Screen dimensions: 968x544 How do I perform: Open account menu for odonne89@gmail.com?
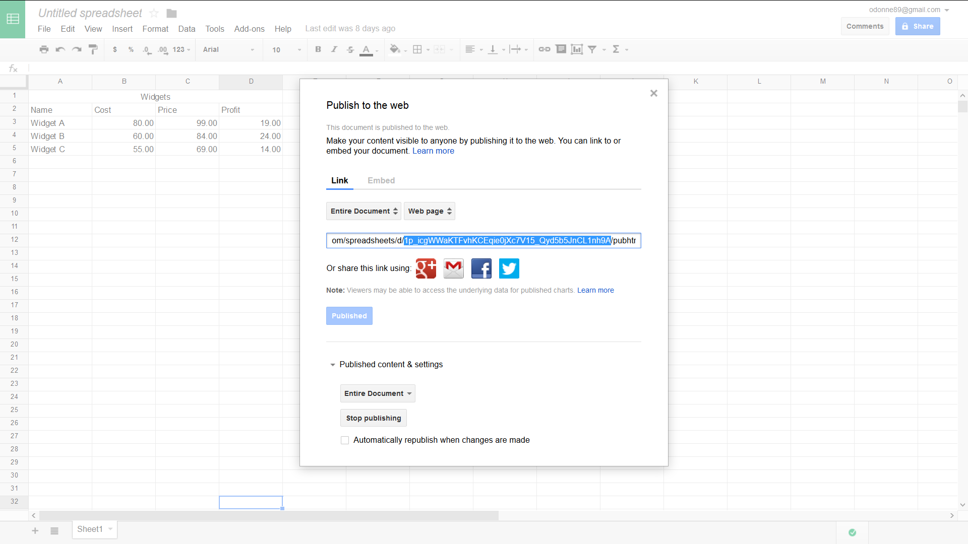tap(909, 10)
